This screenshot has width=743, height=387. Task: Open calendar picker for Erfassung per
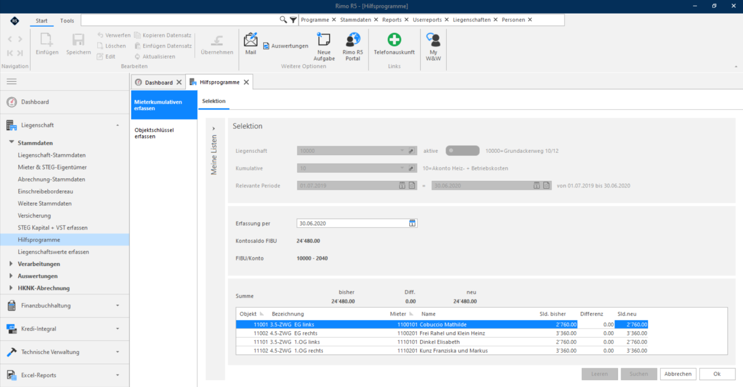413,223
